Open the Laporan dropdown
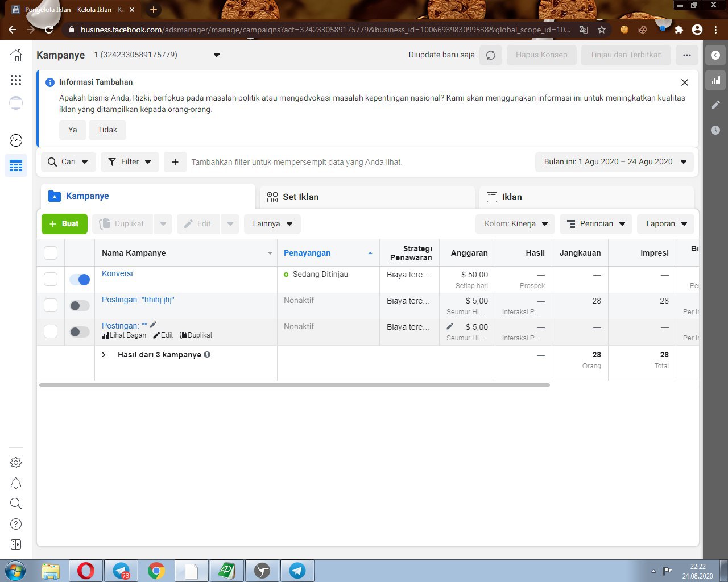Image resolution: width=728 pixels, height=582 pixels. 666,224
